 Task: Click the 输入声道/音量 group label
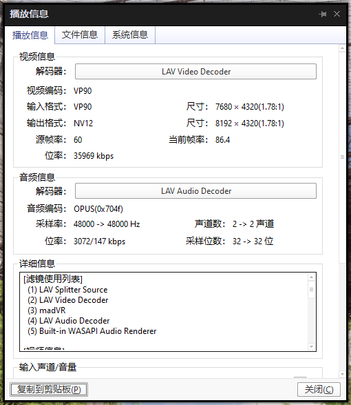pyautogui.click(x=47, y=367)
